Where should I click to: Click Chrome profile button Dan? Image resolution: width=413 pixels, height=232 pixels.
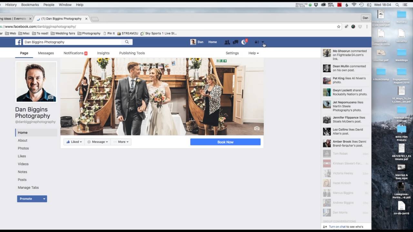tap(365, 18)
